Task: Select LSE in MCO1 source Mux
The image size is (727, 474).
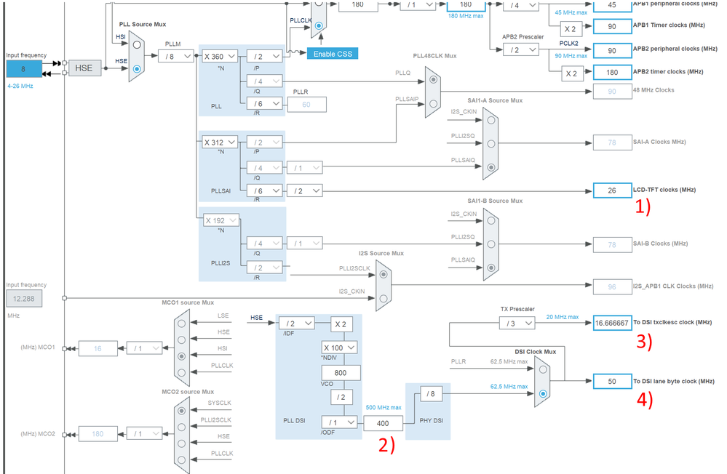Action: tap(182, 324)
